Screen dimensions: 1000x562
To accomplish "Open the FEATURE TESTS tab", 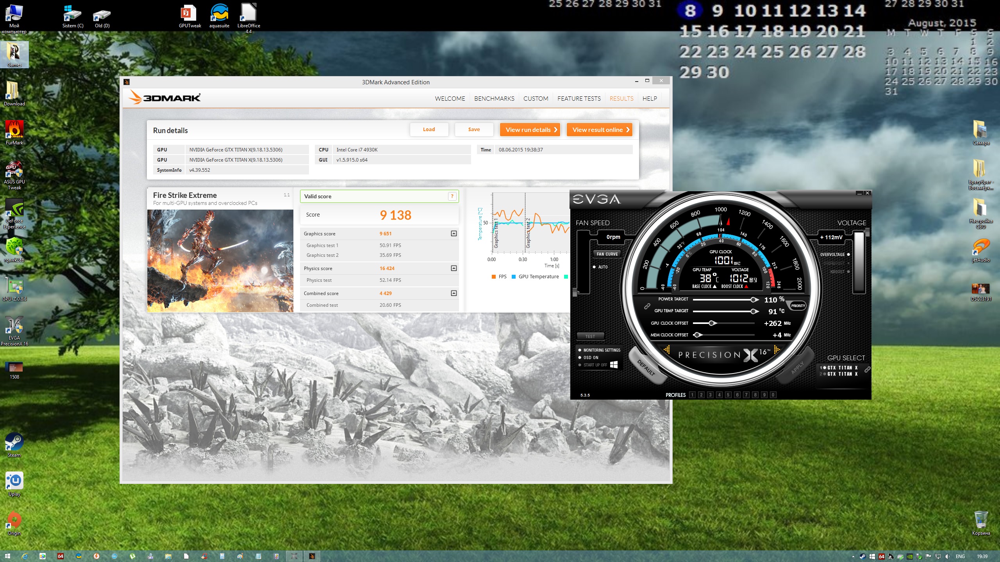I will coord(579,98).
